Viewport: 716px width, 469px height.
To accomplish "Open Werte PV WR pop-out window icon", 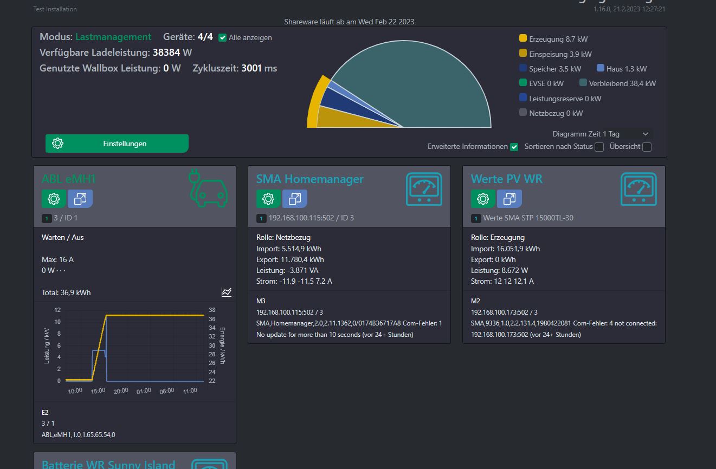I will point(509,199).
